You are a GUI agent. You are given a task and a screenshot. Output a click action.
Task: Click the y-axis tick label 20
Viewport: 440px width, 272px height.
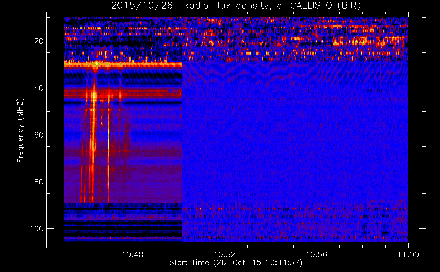39,41
